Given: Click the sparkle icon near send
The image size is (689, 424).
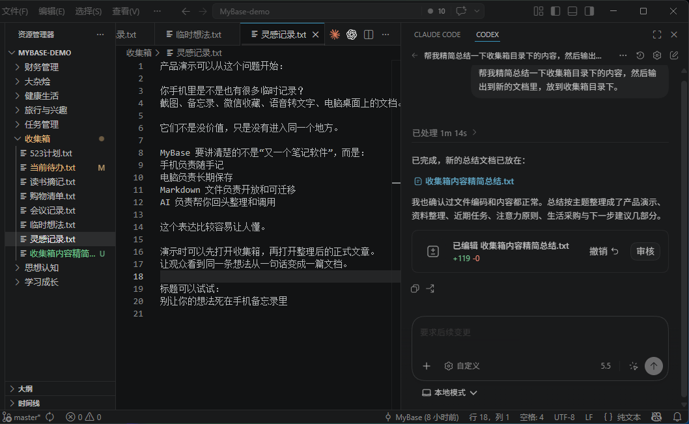Looking at the screenshot, I should click(x=633, y=366).
